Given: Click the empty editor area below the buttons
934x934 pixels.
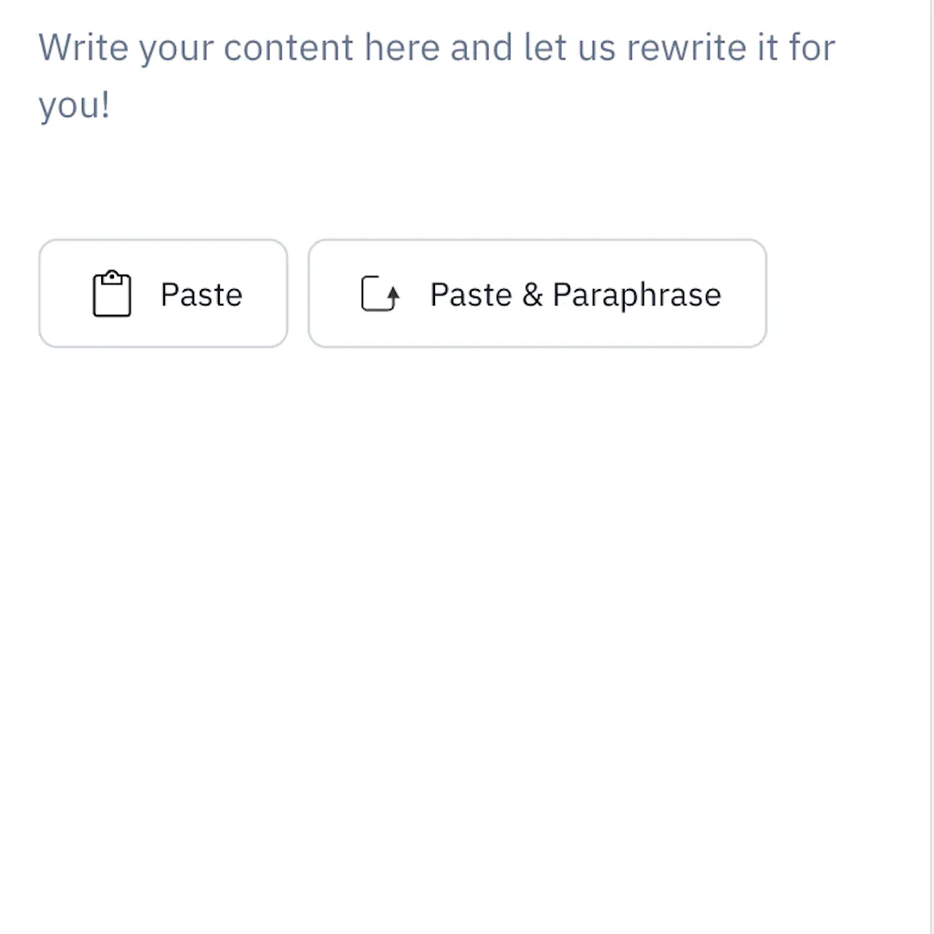Looking at the screenshot, I should tap(456, 547).
